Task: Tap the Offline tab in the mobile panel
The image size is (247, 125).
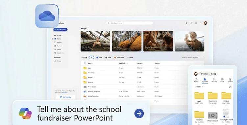Action: [x=230, y=80]
